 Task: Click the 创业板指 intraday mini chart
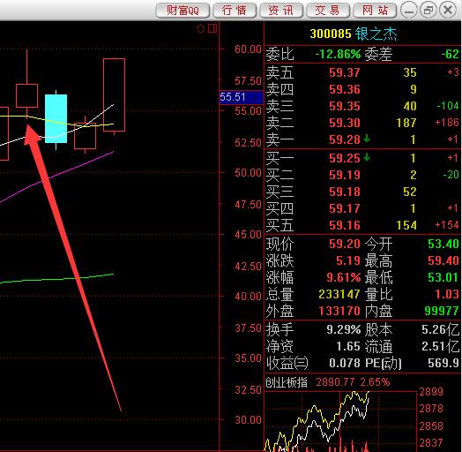point(340,421)
